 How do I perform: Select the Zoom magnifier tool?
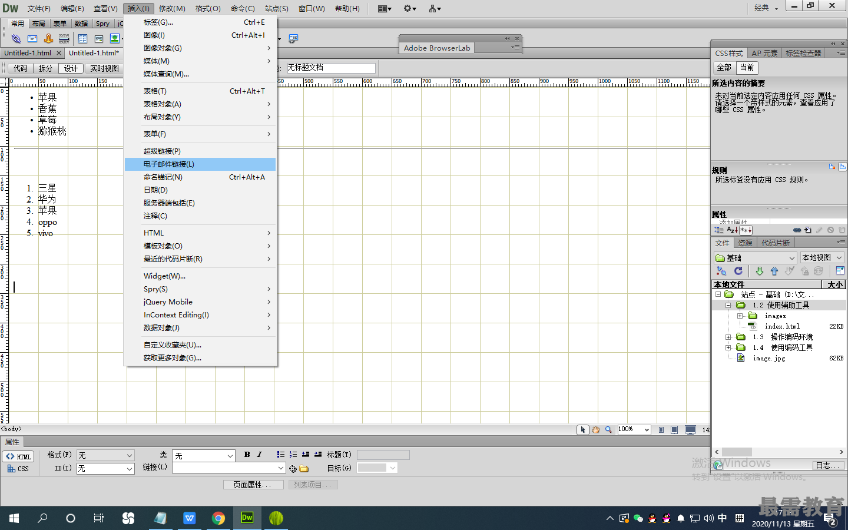coord(608,430)
